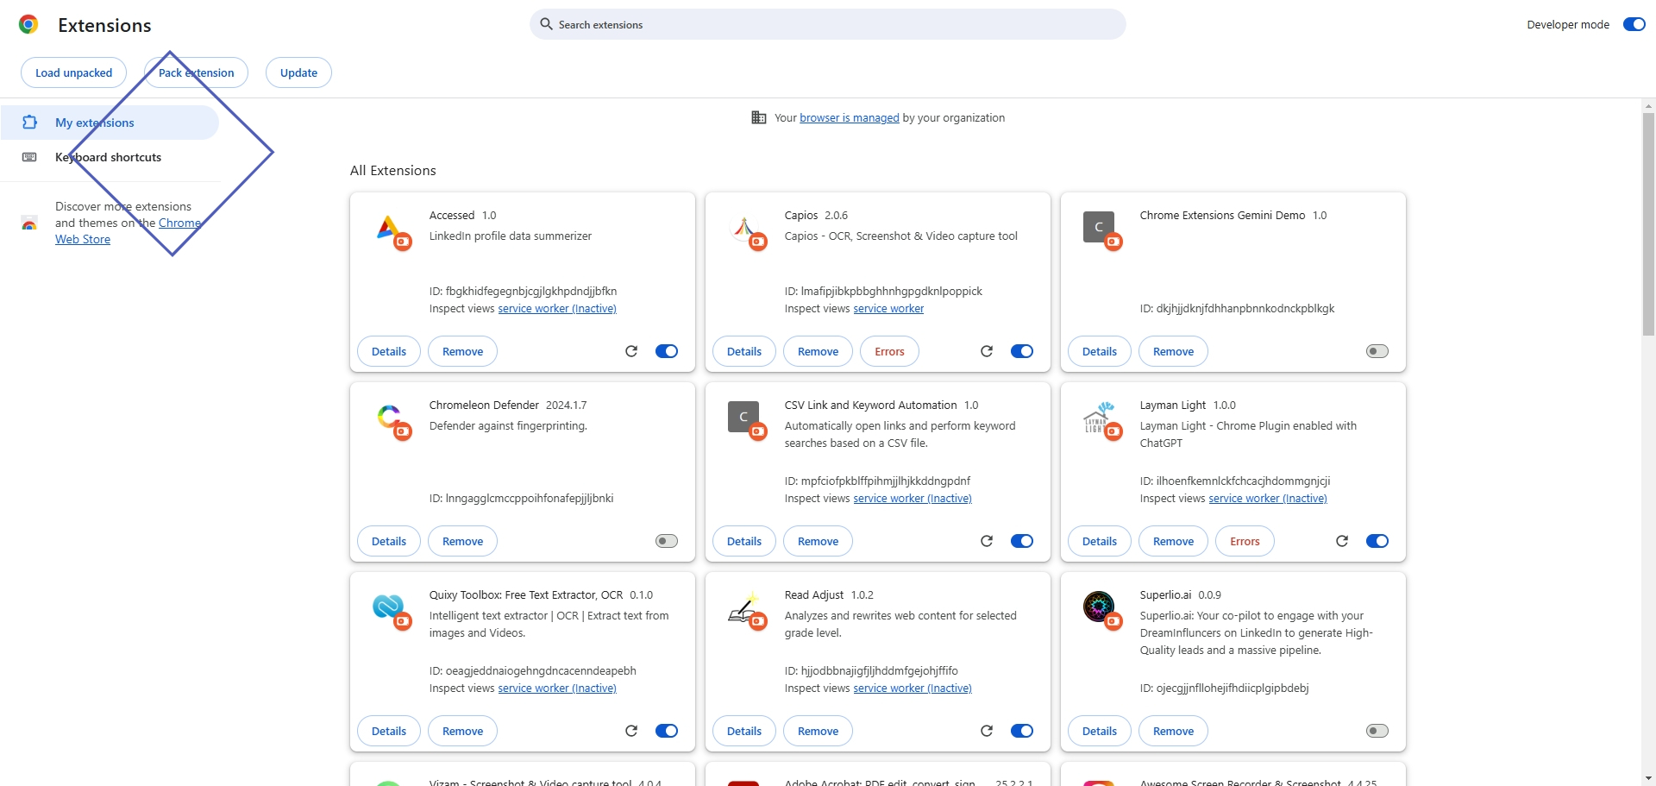Enable Chrome Extensions Gemini Demo
The image size is (1656, 786).
tap(1377, 351)
